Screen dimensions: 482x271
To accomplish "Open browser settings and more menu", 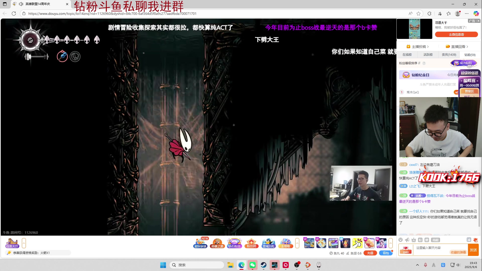I will coord(467,14).
